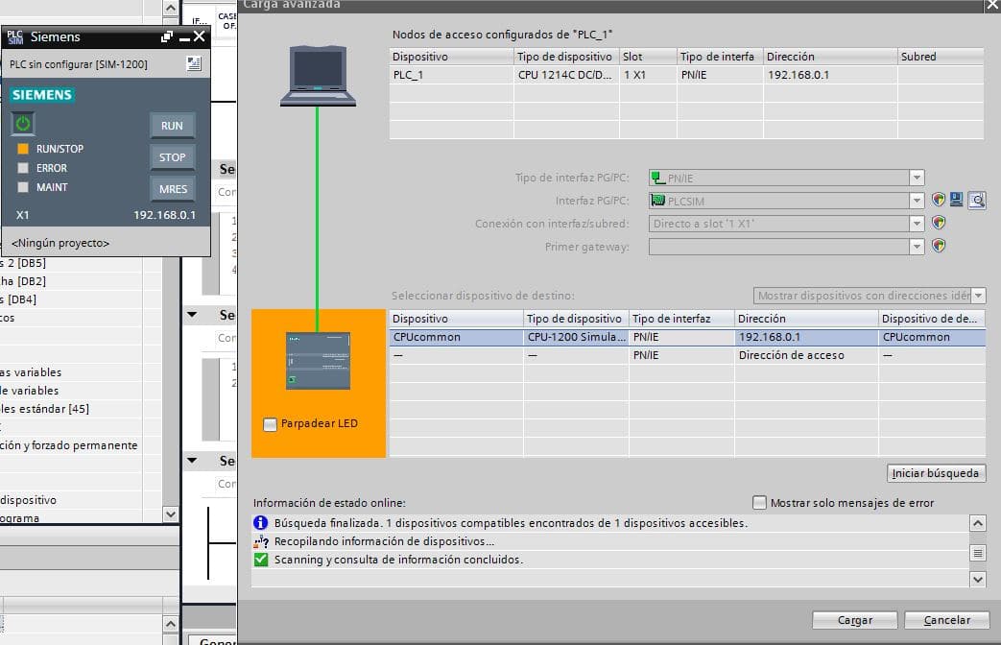
Task: Collapse the third Se network segment arrow
Action: [x=192, y=460]
